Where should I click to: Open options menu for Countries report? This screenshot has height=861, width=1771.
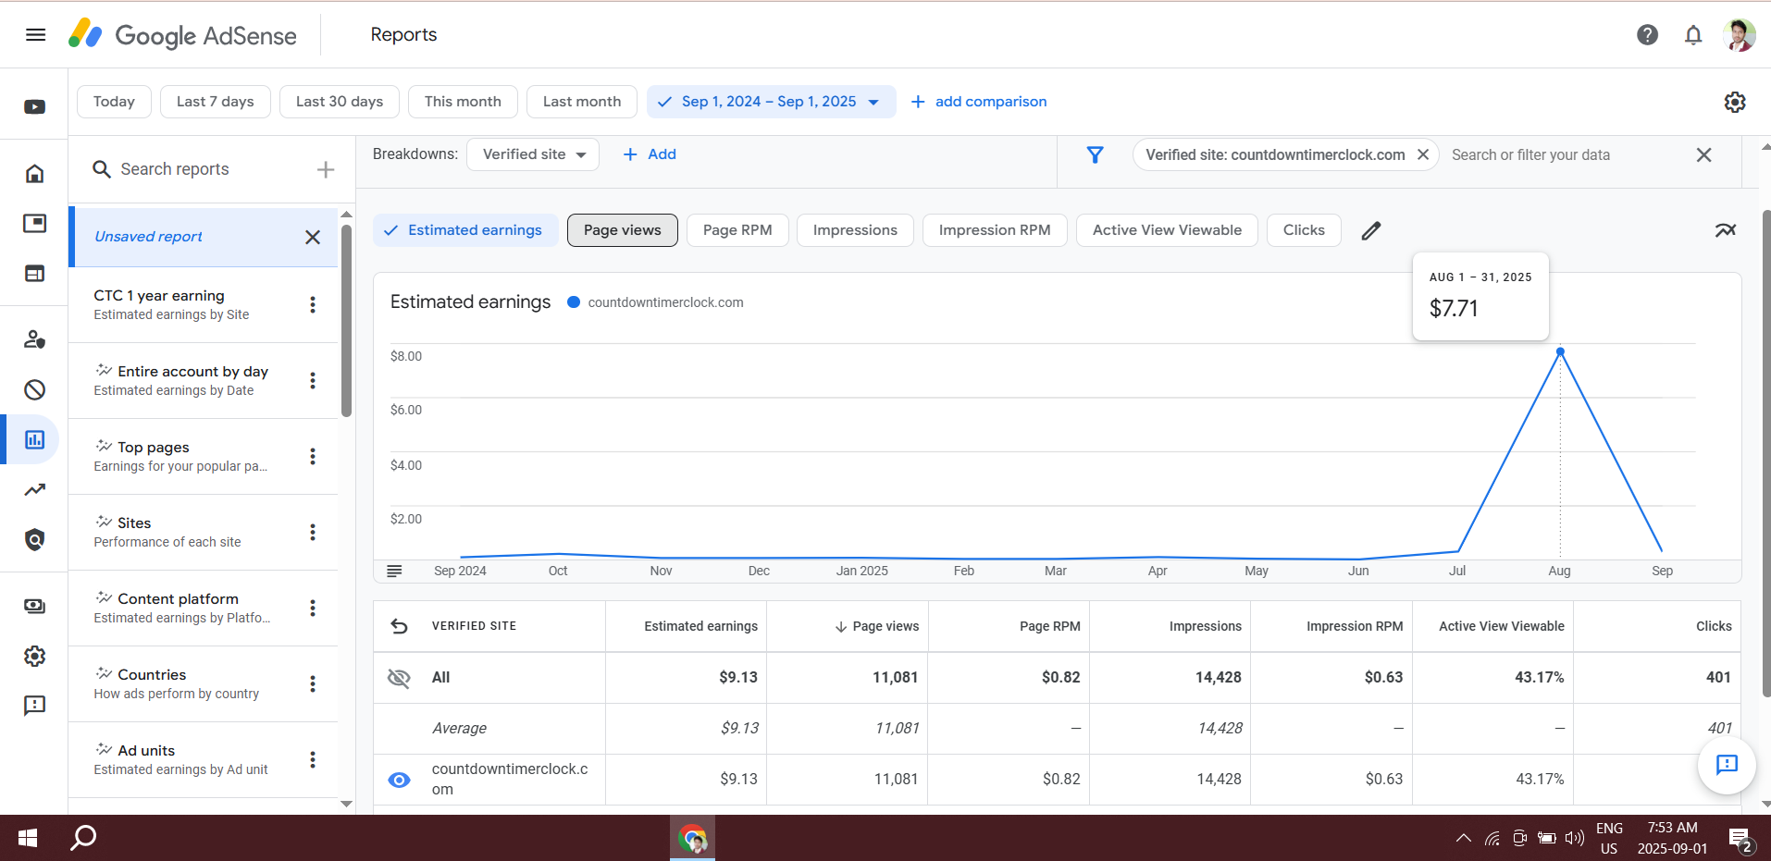click(313, 683)
